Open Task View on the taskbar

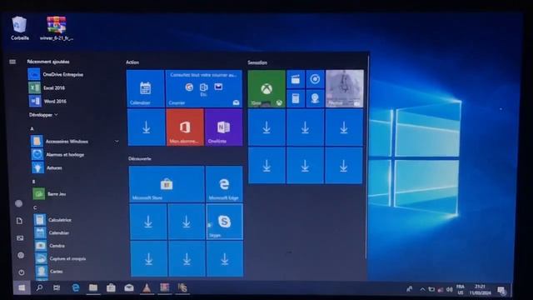pyautogui.click(x=57, y=288)
